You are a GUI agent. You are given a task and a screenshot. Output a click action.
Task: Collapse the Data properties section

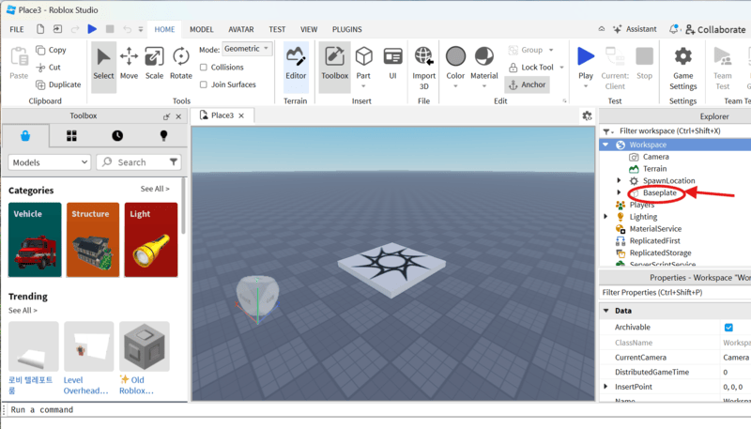click(605, 311)
